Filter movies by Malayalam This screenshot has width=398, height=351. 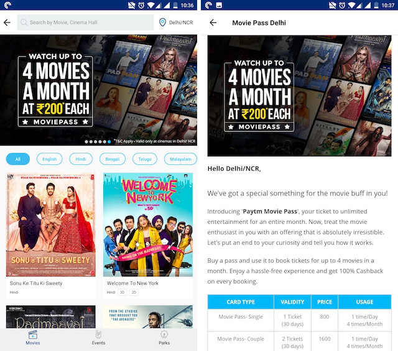[180, 159]
